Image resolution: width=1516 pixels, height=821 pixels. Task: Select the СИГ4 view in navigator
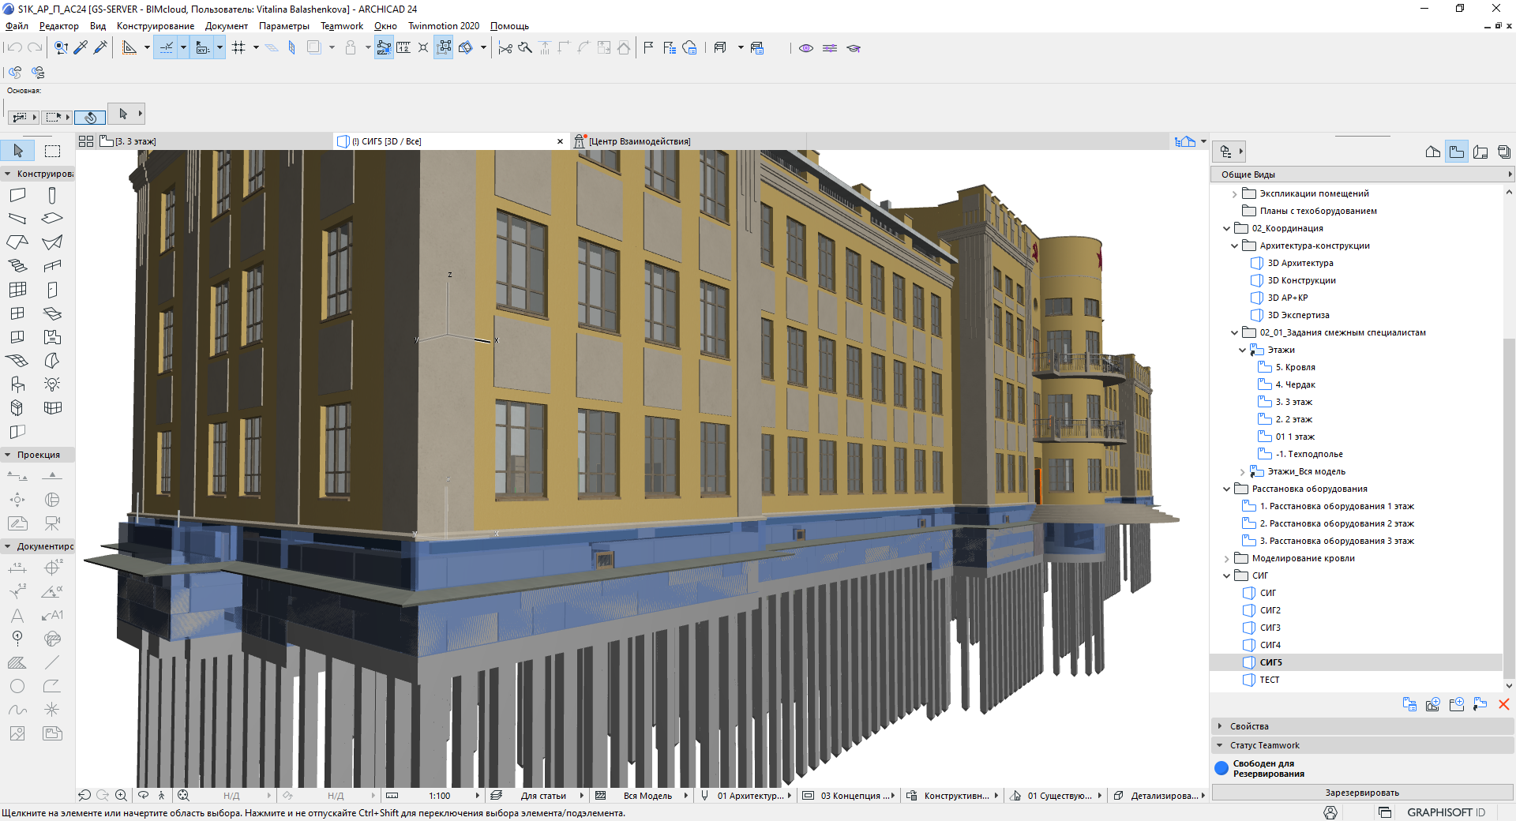1270,645
